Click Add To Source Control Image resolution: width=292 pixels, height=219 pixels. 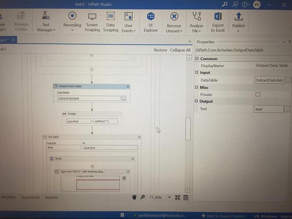(x=224, y=216)
